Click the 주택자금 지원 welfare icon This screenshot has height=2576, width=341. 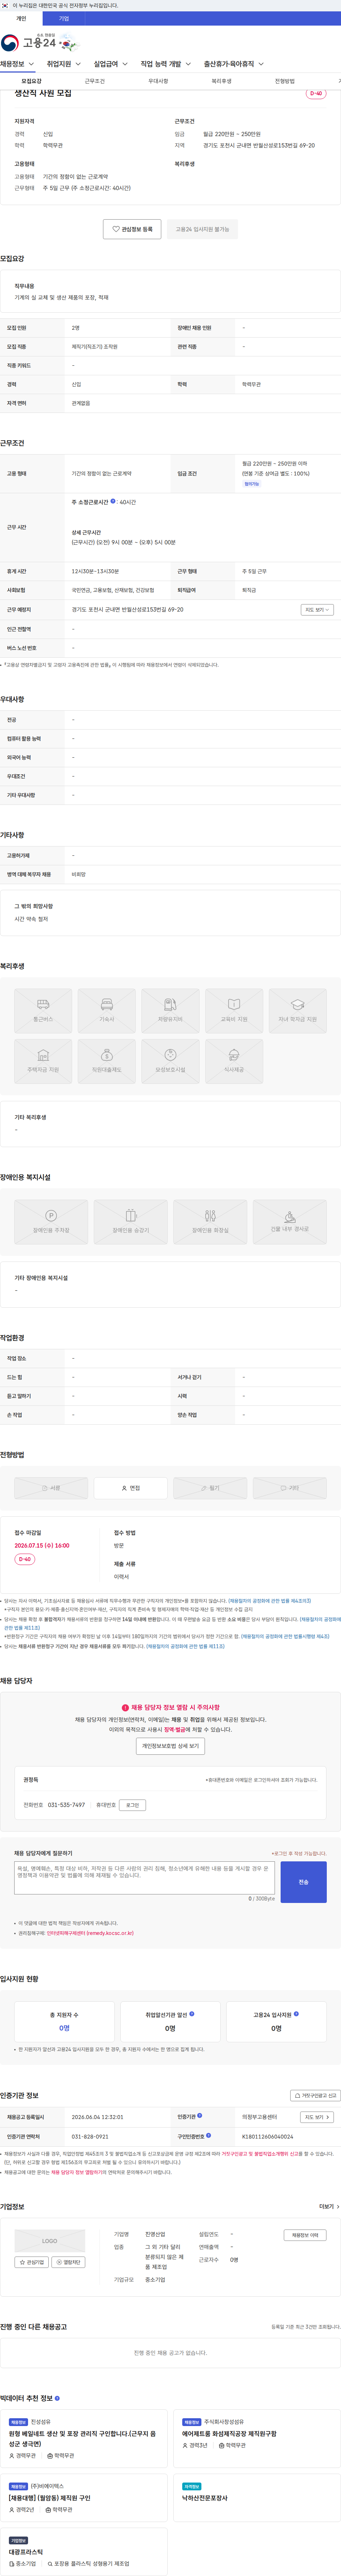point(43,1061)
